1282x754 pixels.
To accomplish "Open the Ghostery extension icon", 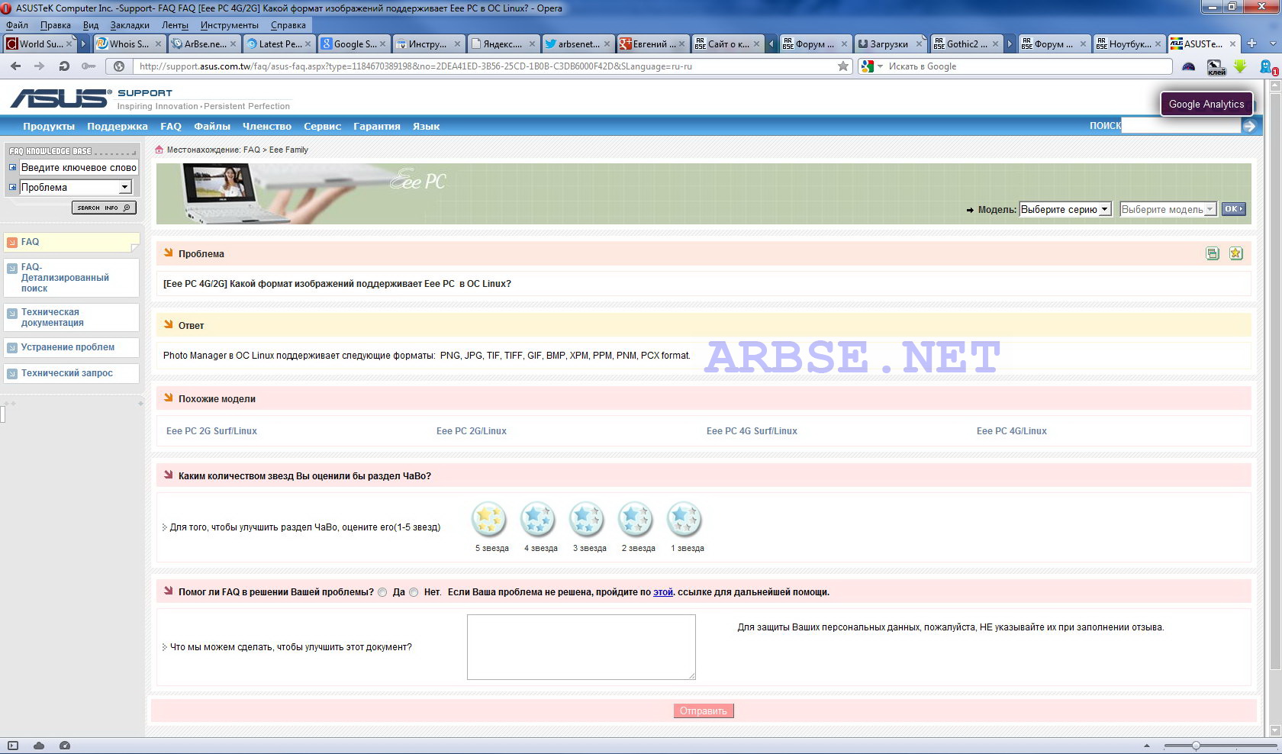I will [1268, 67].
